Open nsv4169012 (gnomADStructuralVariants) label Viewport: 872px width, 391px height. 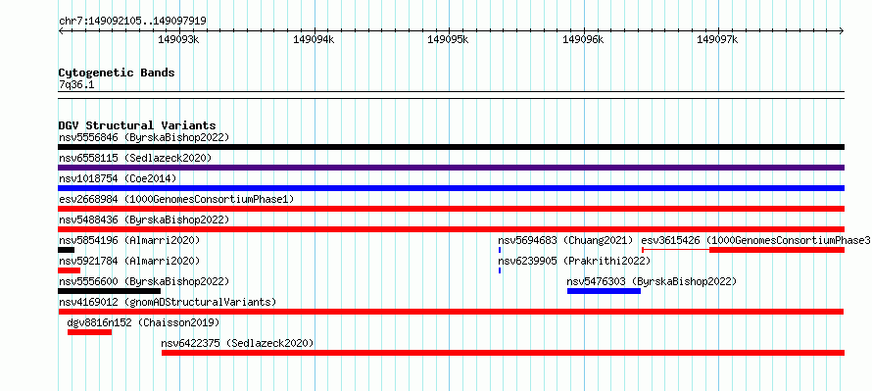168,302
